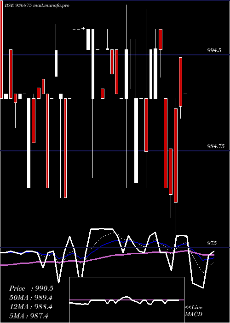Click the Price : 990.5 readout
Viewport: 230px width, 323px height.
click(31, 288)
